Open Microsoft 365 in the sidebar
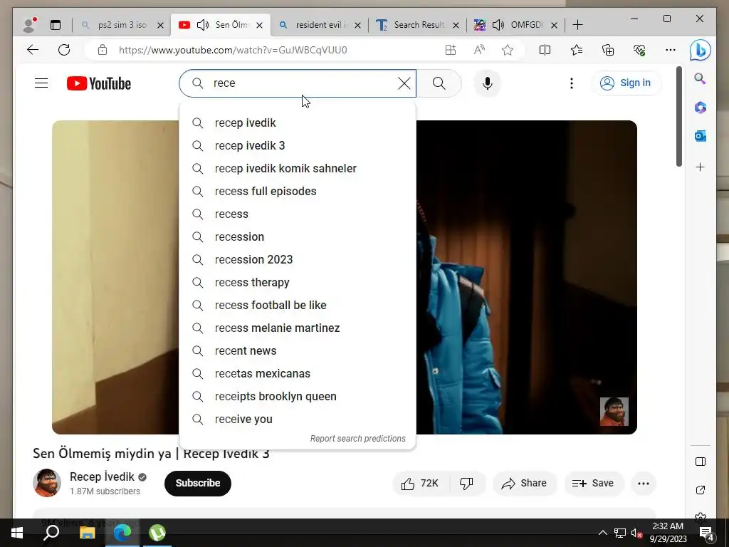This screenshot has width=729, height=547. point(701,108)
